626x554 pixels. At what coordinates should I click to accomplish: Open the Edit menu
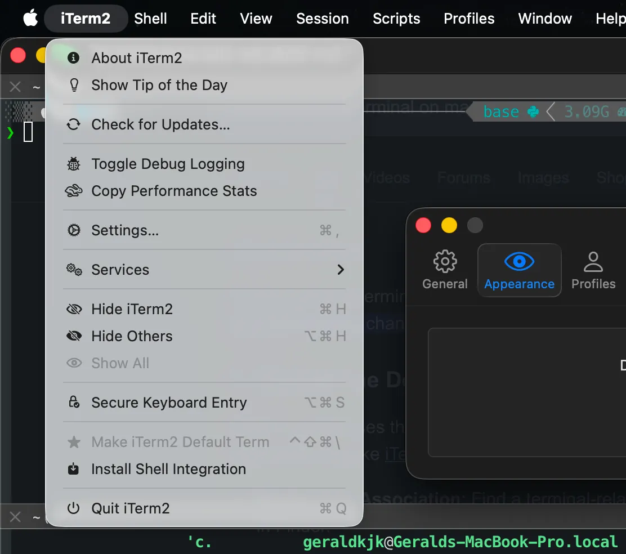pyautogui.click(x=203, y=19)
